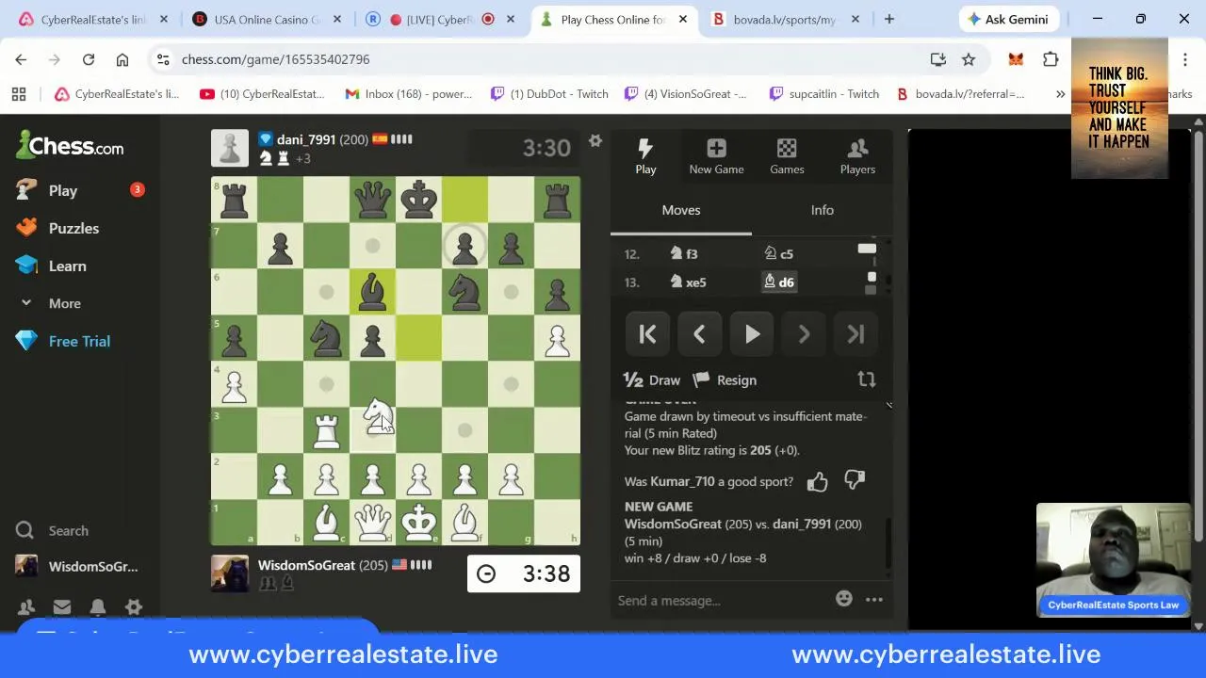Open the MetaMask fox extension
The image size is (1206, 678).
coord(1016,59)
